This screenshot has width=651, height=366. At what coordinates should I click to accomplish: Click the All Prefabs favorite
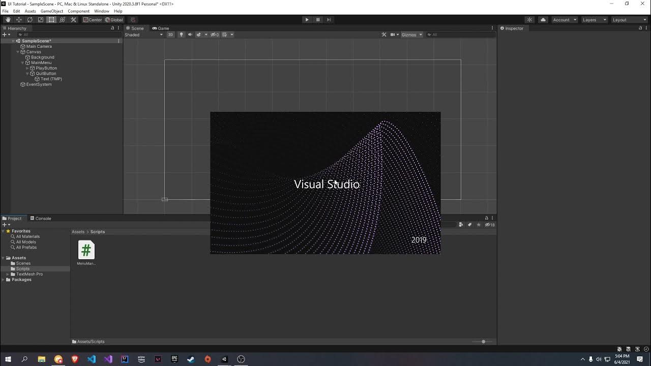26,247
